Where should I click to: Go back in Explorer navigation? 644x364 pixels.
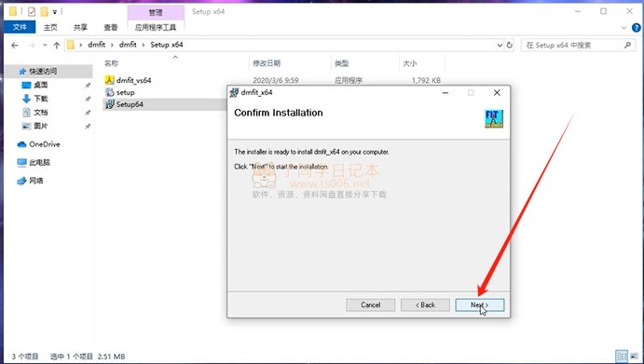pyautogui.click(x=15, y=45)
